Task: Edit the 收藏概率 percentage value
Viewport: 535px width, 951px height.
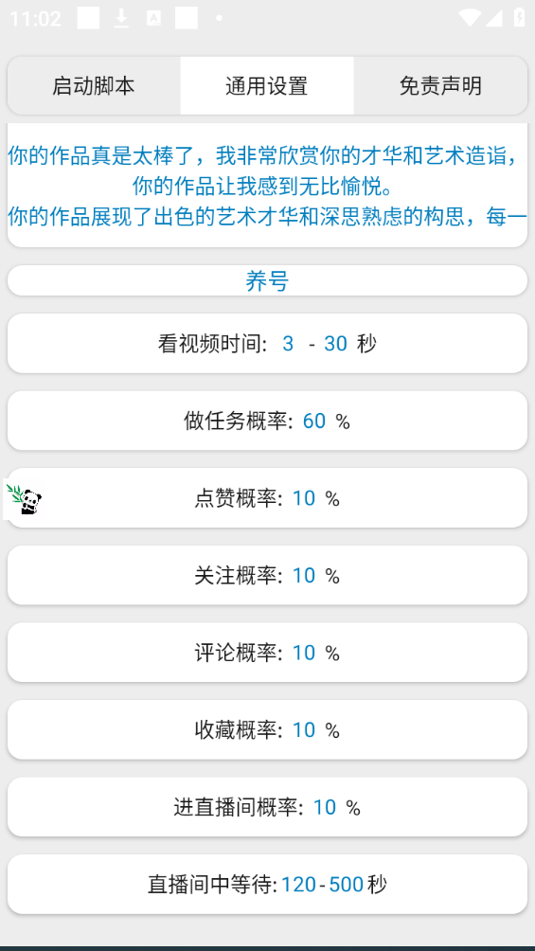Action: pos(304,730)
